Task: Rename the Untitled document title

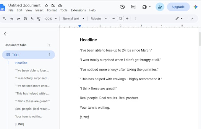Action: click(x=24, y=5)
